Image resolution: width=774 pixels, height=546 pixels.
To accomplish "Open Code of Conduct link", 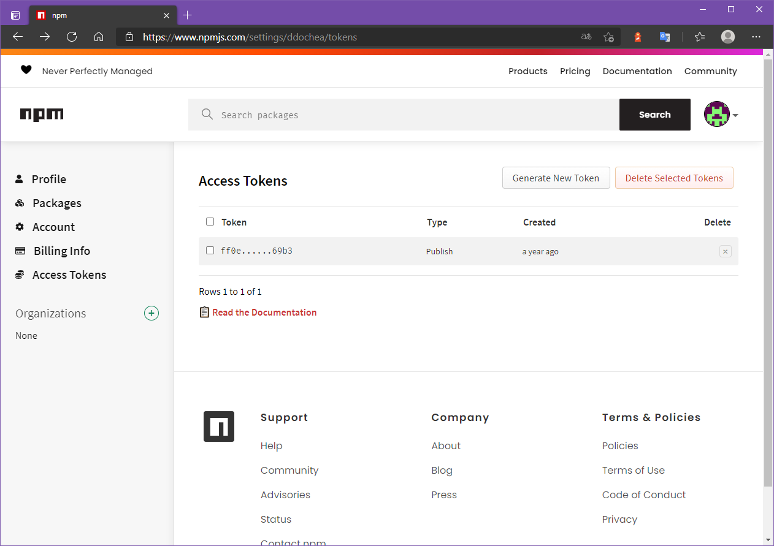I will [x=644, y=495].
